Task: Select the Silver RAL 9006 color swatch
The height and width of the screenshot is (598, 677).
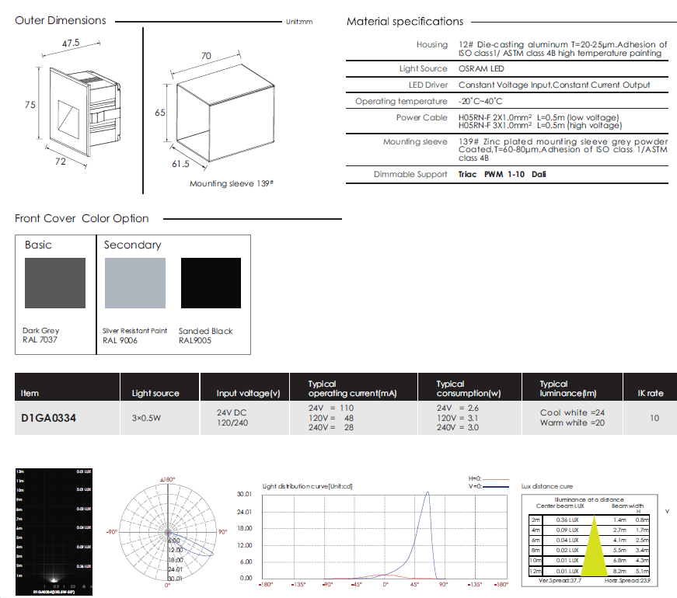Action: (x=134, y=284)
